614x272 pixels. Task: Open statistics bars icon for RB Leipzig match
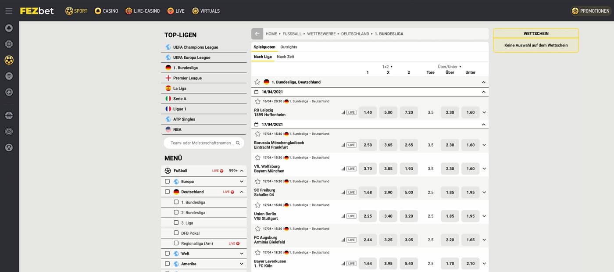[x=343, y=112]
